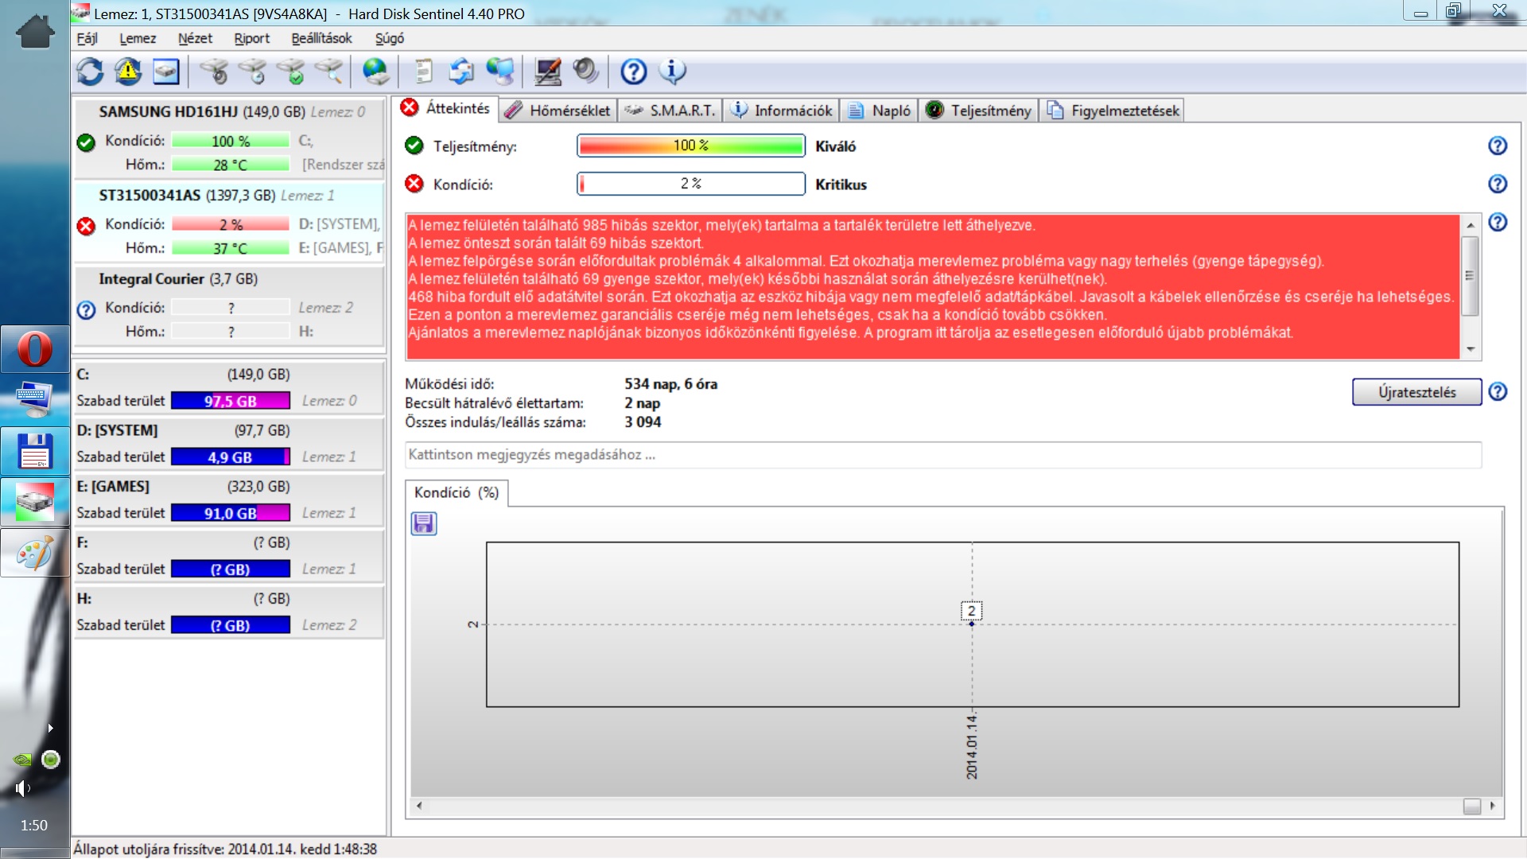Click the help icon beside the red warning text
This screenshot has width=1527, height=859.
(1498, 222)
